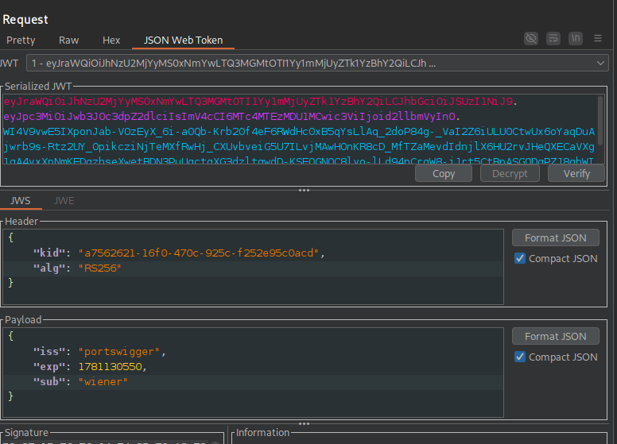Toggle the line wrap icon
Screen dimensions: 617x444
[553, 38]
